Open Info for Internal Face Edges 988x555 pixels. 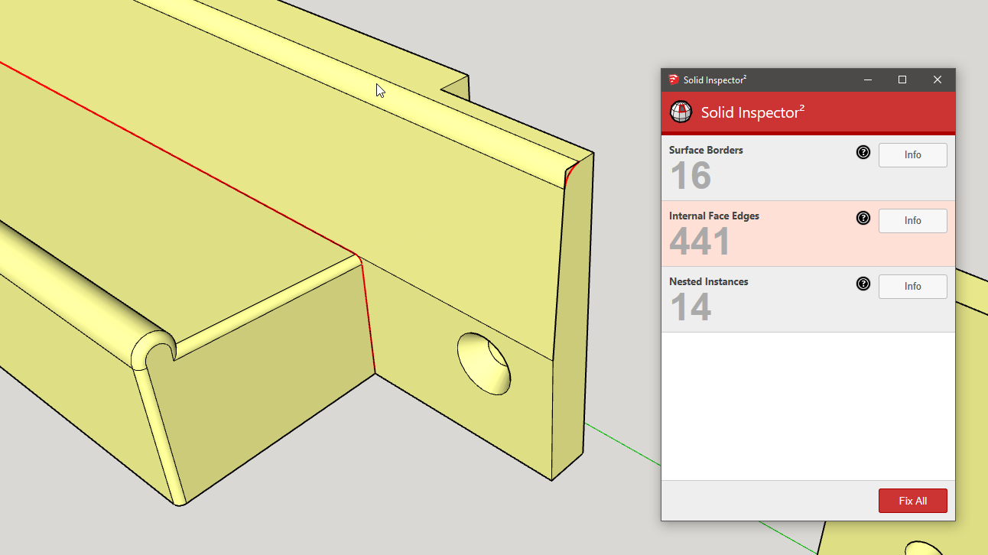point(912,221)
